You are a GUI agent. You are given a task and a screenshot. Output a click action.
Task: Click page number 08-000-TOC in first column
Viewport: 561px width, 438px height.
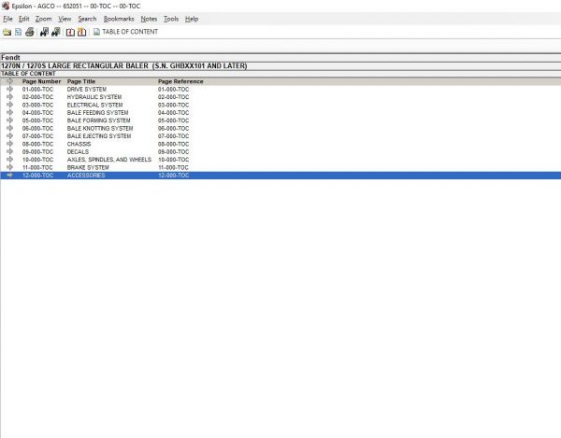coord(37,145)
